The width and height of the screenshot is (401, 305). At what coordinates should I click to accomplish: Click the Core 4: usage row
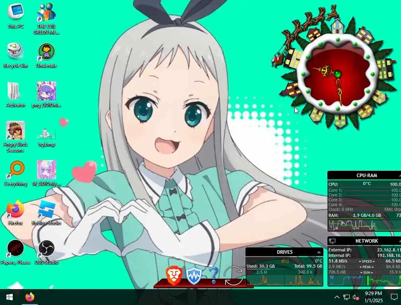365,205
